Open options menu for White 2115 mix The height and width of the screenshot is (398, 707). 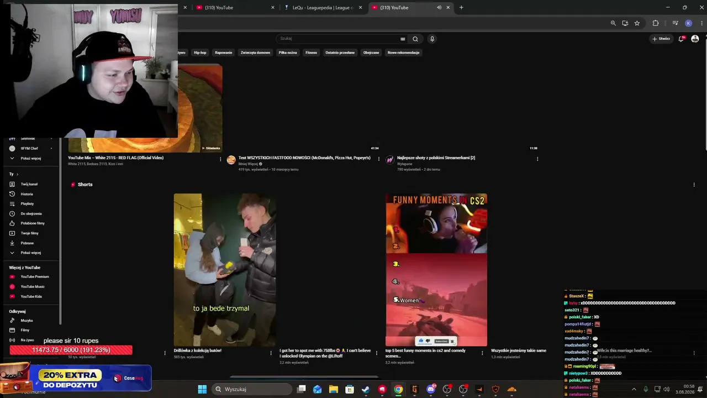coord(220,159)
